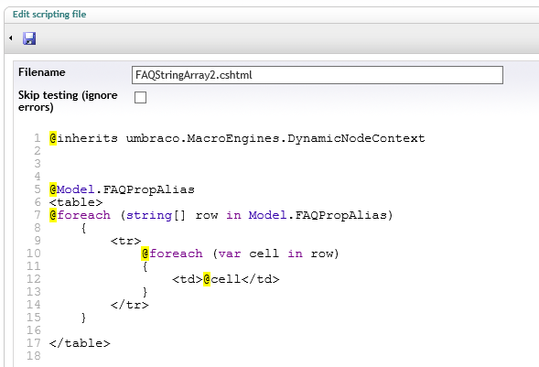Place cursor on the @inherits line
The height and width of the screenshot is (367, 539).
click(237, 138)
